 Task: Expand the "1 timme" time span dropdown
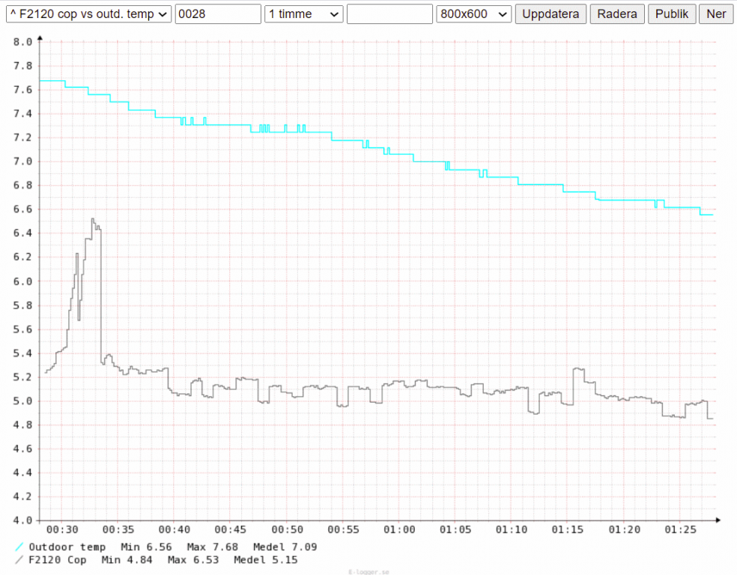[303, 14]
